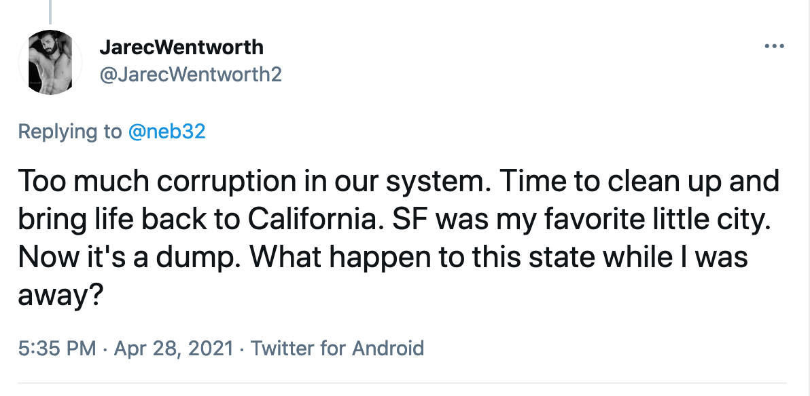Open the @JarecWentworth2 handle link
This screenshot has height=396, width=810.
tap(191, 75)
